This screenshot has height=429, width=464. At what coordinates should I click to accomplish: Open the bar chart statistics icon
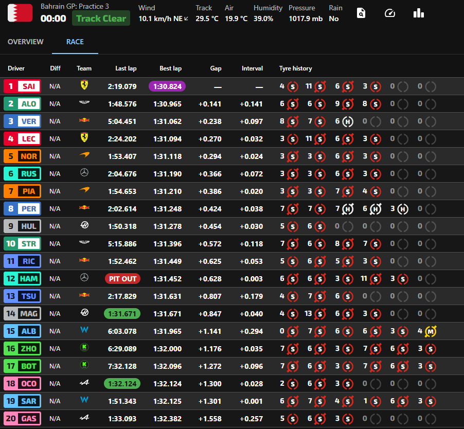pyautogui.click(x=419, y=13)
